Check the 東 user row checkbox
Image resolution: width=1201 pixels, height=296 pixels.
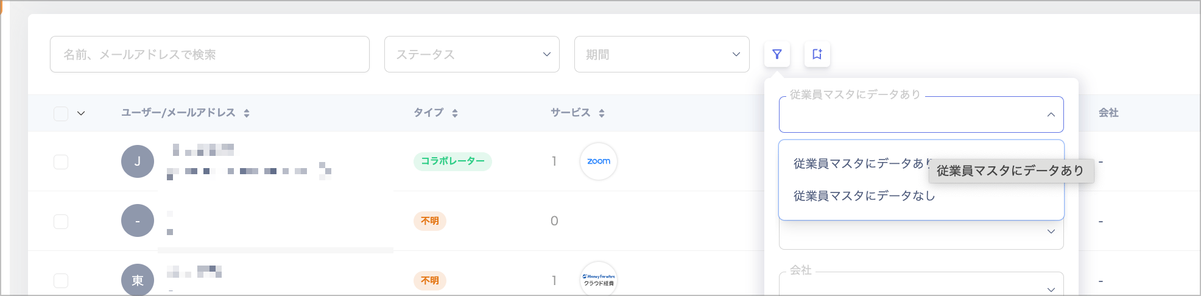(61, 281)
